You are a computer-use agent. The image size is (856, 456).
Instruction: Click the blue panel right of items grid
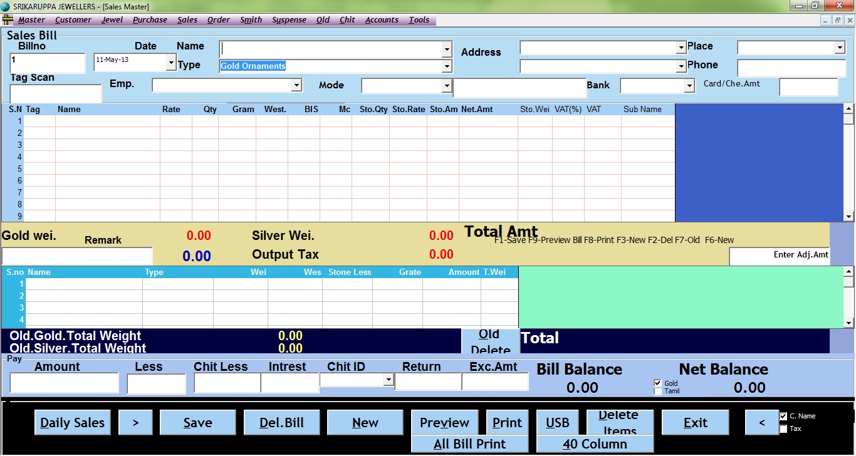coord(758,163)
